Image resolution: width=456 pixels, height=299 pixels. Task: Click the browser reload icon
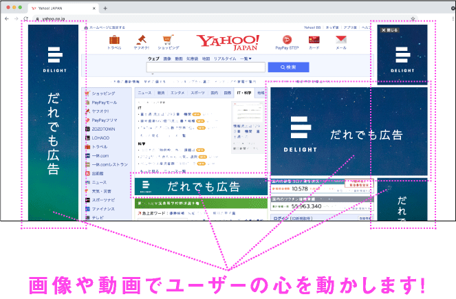(26, 19)
